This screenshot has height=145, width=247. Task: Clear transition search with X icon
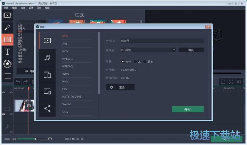point(40,22)
